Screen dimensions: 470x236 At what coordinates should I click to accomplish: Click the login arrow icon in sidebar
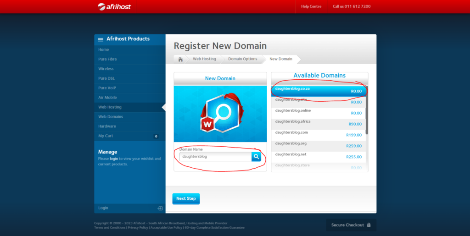160,208
